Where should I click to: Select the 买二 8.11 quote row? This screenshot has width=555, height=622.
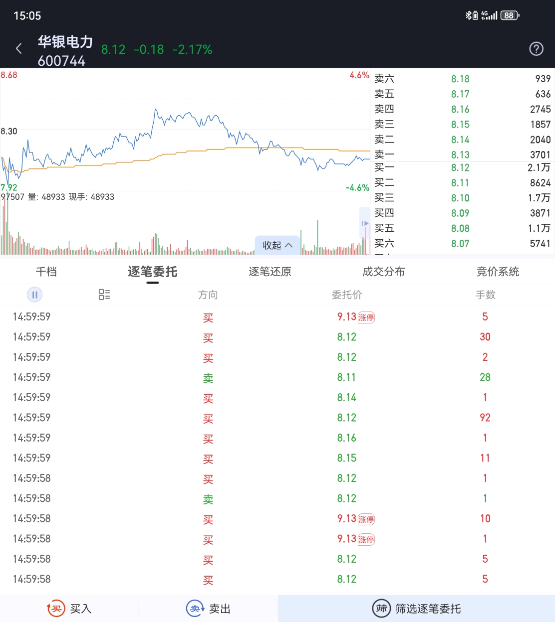point(463,183)
